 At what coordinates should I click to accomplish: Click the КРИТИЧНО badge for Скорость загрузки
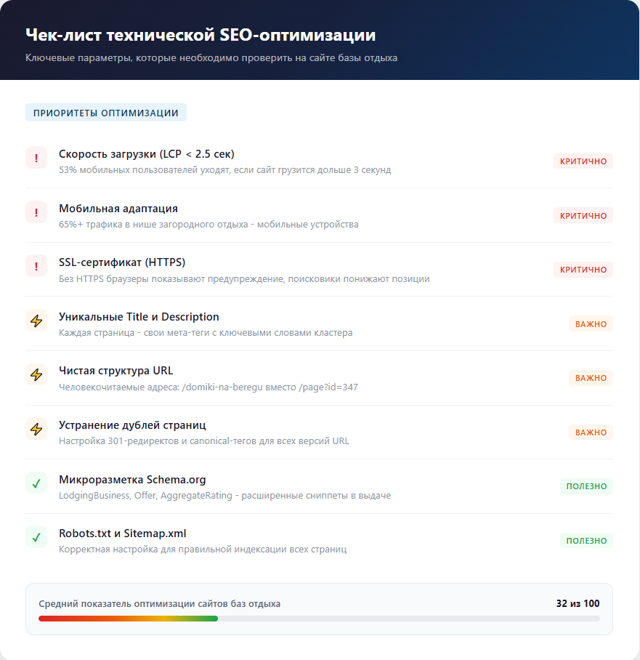583,161
